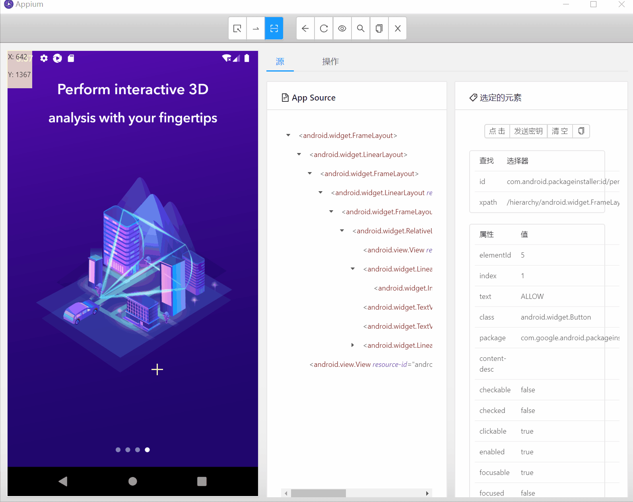Tap the Android recent apps square
The image size is (633, 502).
tap(202, 481)
